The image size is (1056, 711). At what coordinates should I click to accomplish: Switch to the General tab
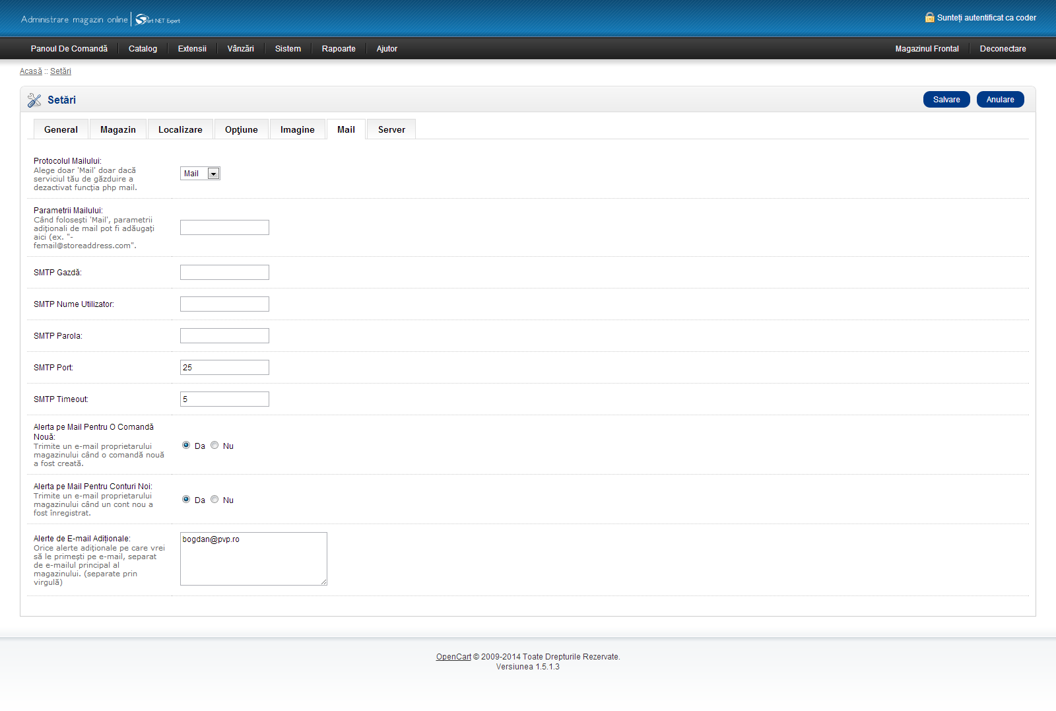(61, 130)
